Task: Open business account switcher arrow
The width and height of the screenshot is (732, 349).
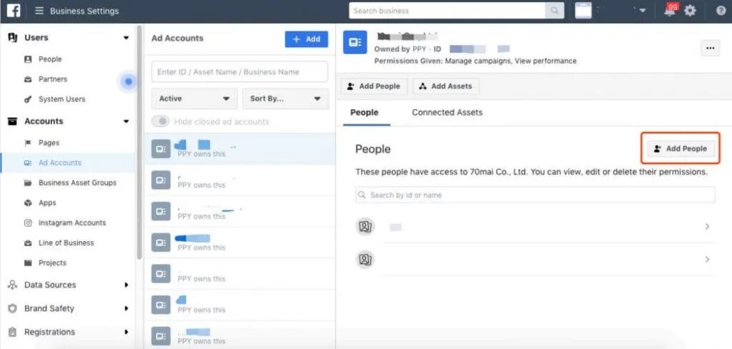Action: coord(643,11)
